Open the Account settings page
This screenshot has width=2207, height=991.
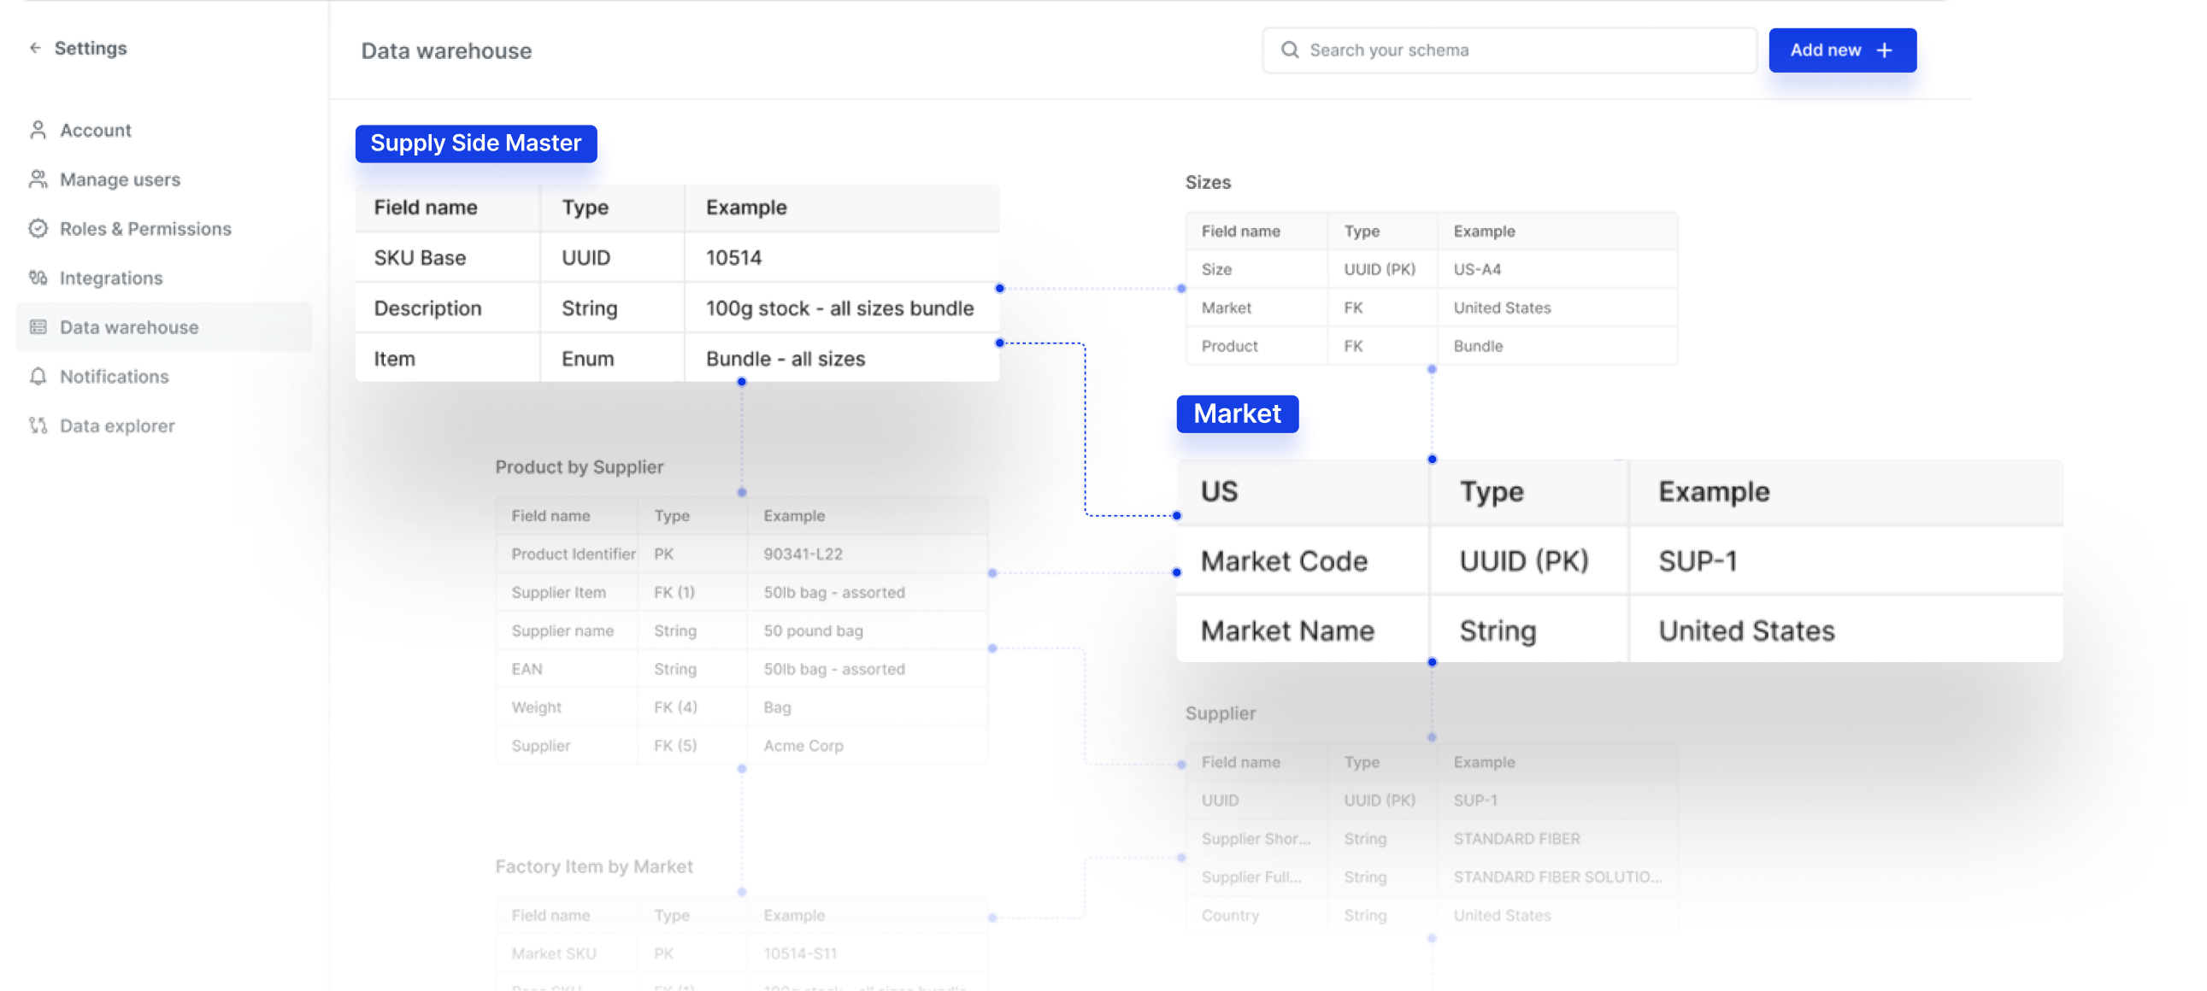point(95,130)
